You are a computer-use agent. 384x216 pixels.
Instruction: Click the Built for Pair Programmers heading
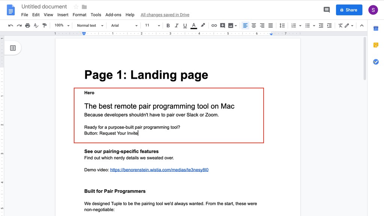coord(115,191)
